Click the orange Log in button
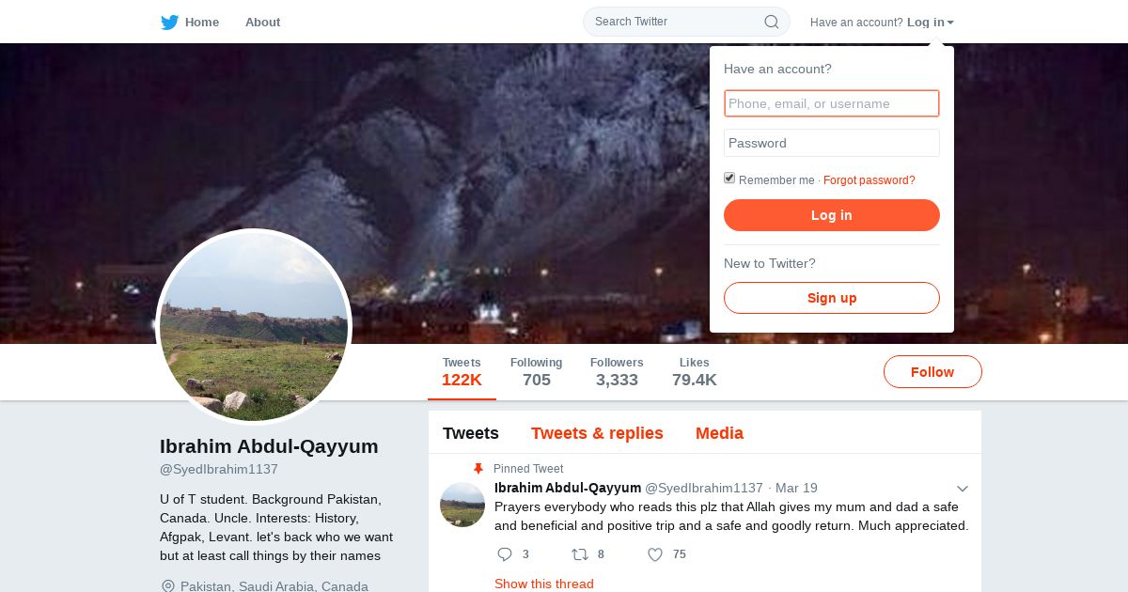This screenshot has height=592, width=1128. 832,215
